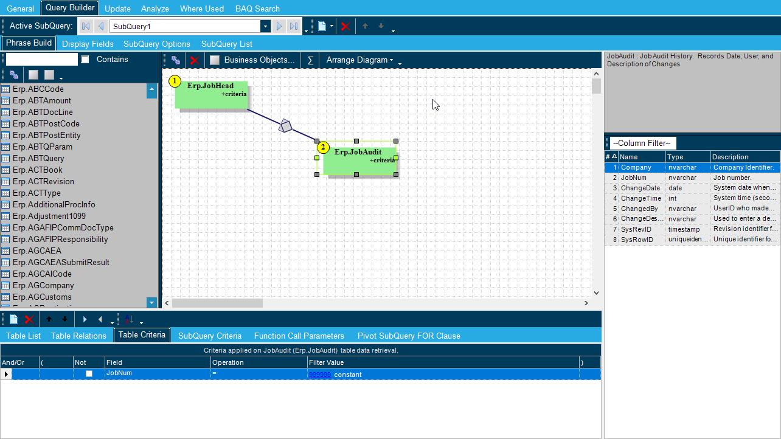Click the new subquery page icon
The width and height of the screenshot is (781, 439).
coord(322,26)
